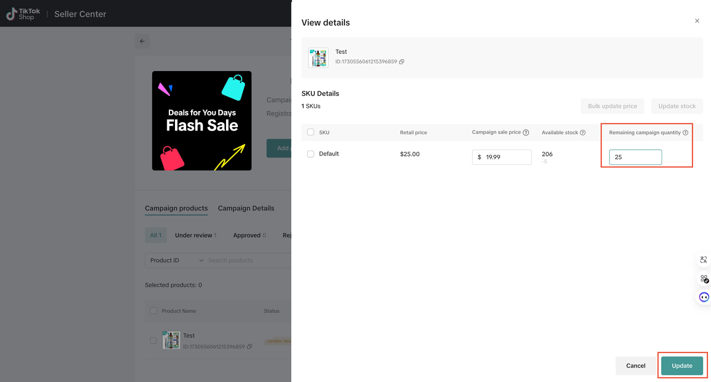Click the Bulk update price button
The image size is (711, 382).
[612, 106]
